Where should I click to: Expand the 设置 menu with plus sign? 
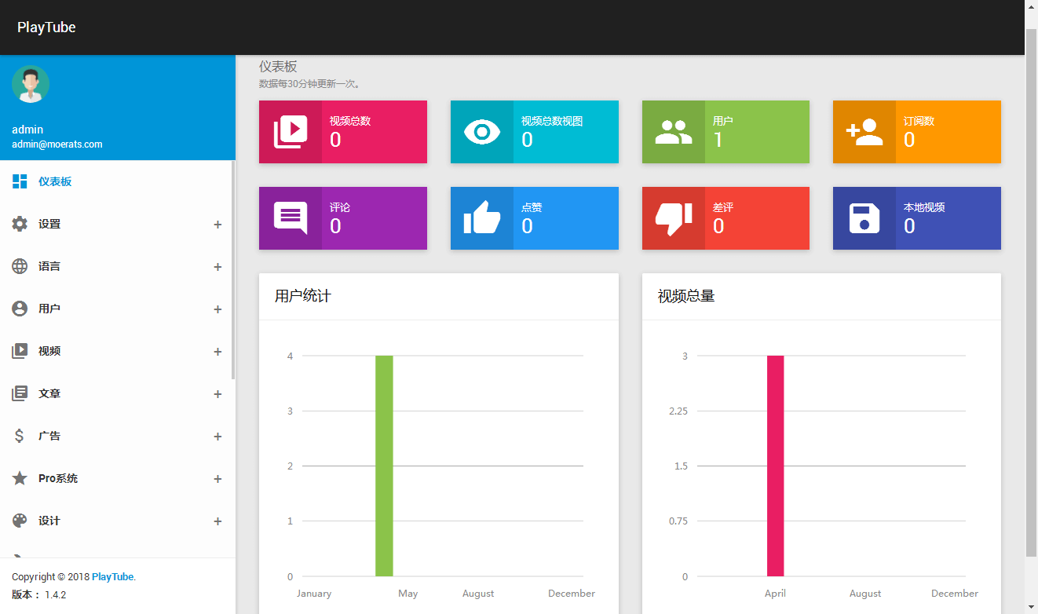pos(217,225)
